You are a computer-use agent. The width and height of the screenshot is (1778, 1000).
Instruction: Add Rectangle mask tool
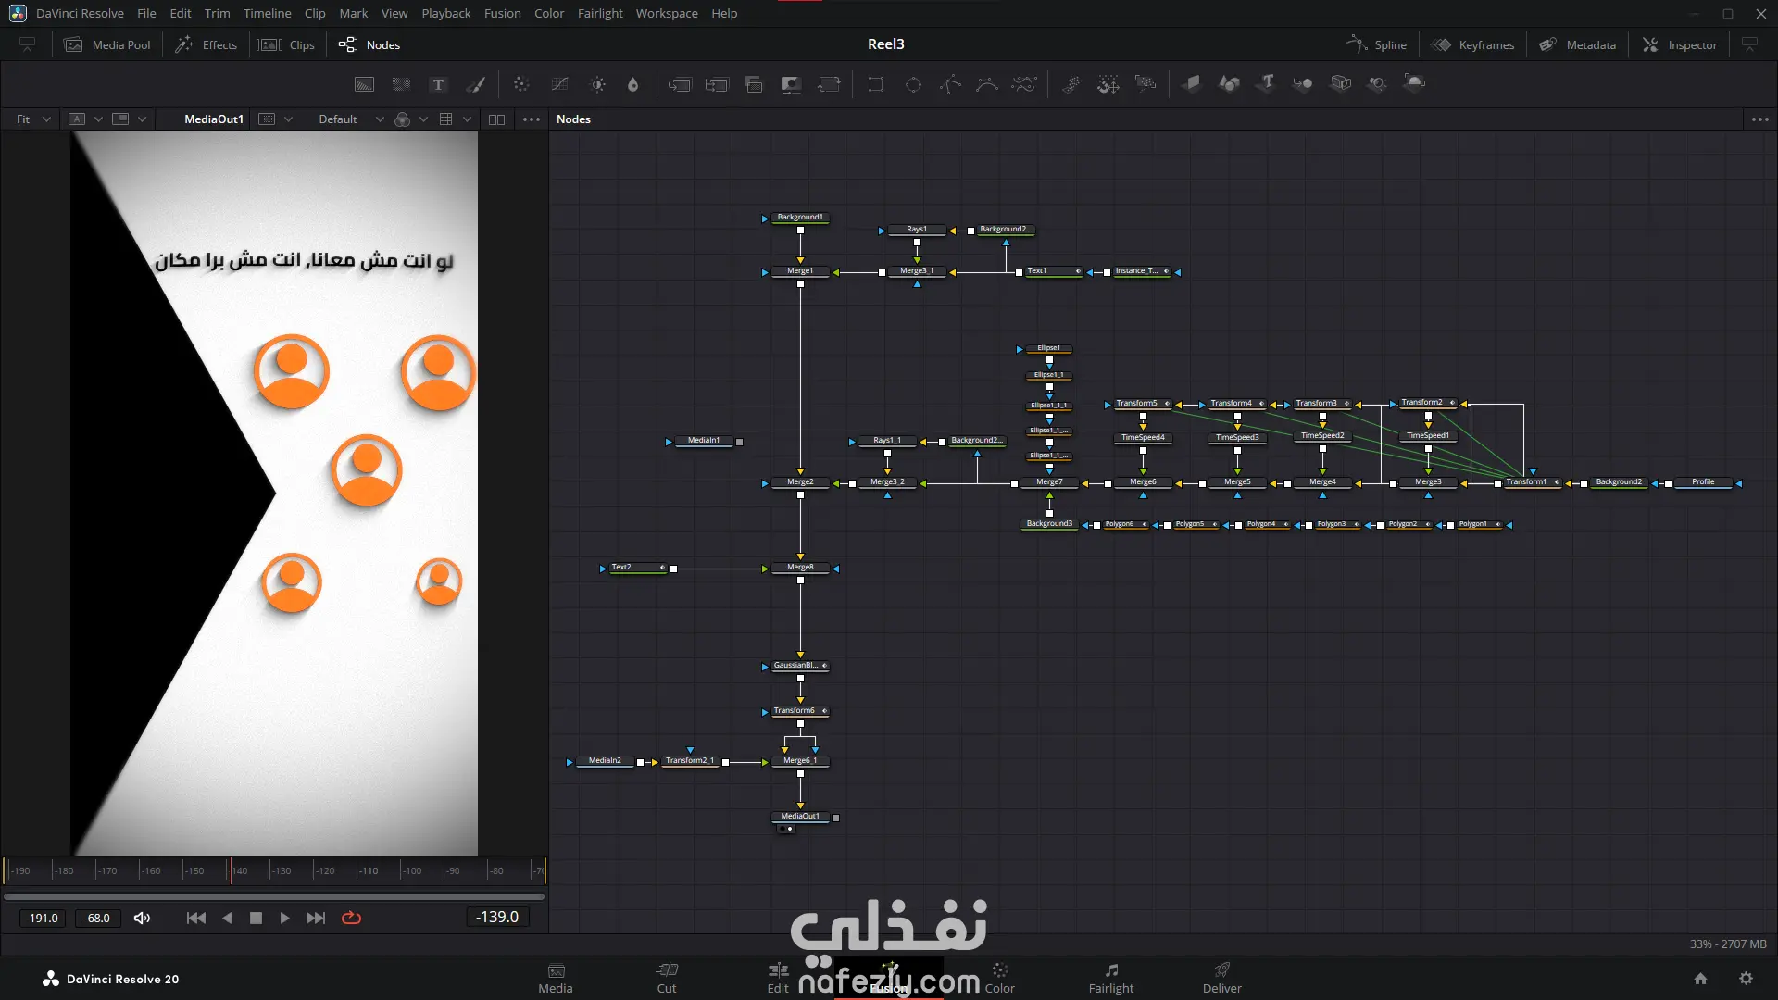(876, 84)
